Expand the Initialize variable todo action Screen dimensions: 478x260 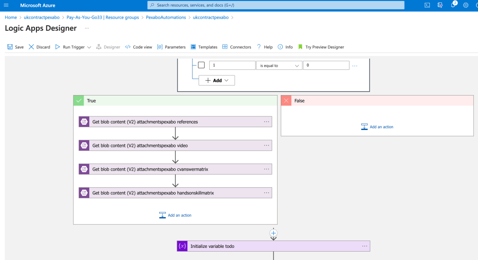(273, 246)
